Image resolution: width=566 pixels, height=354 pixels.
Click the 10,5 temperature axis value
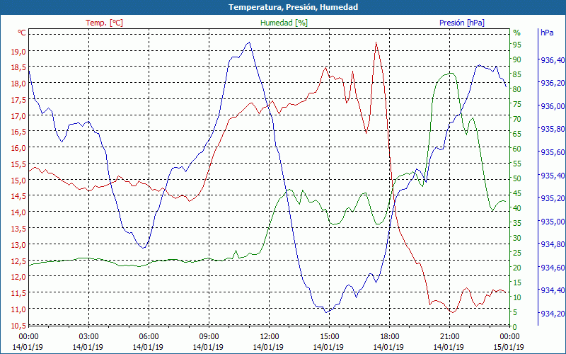[19, 326]
